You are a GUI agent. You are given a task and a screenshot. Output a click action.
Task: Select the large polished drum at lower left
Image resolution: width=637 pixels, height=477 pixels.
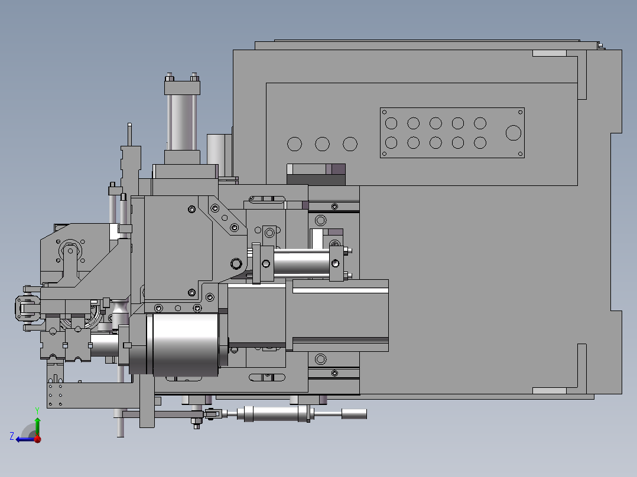tap(185, 345)
